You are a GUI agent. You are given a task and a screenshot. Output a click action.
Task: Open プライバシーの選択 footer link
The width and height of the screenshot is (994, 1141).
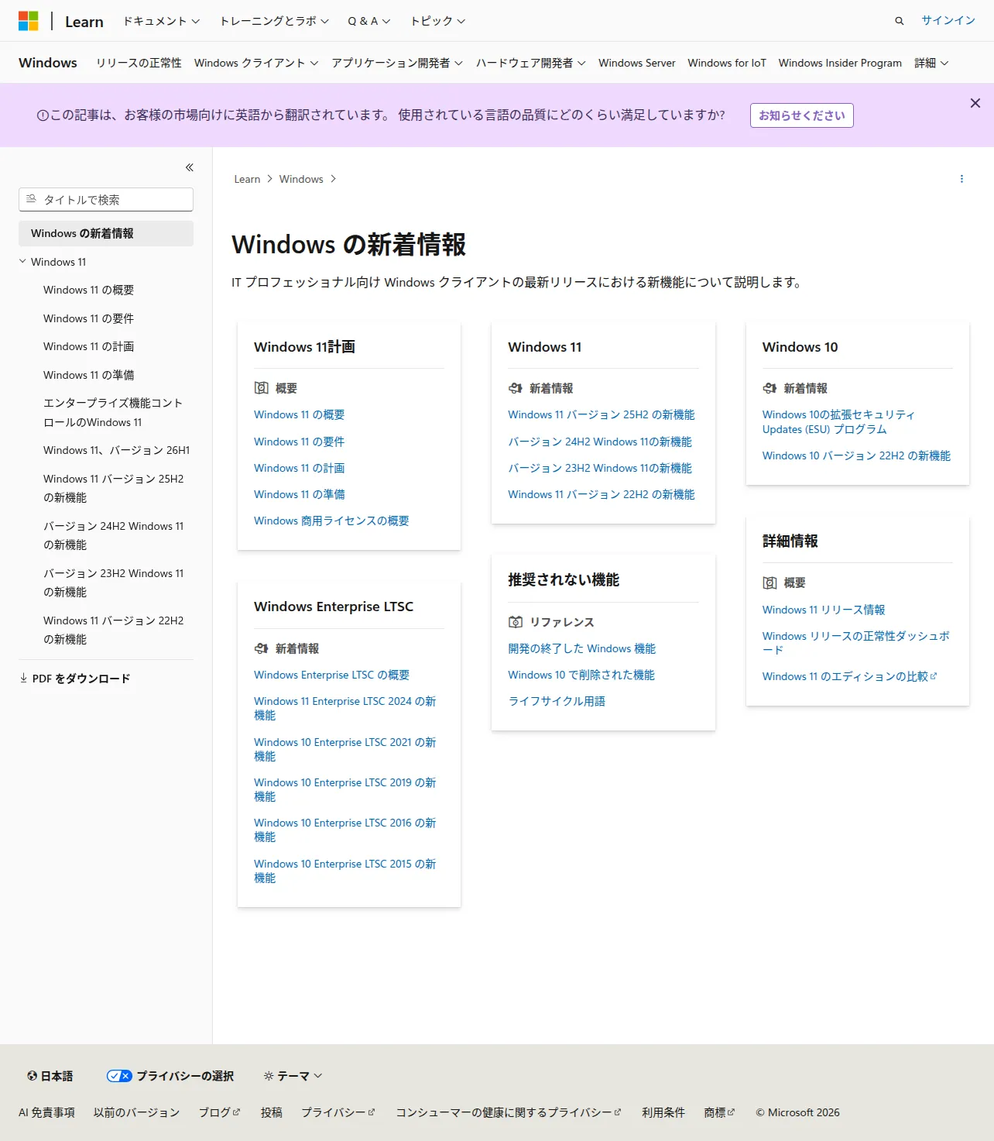(x=170, y=1076)
